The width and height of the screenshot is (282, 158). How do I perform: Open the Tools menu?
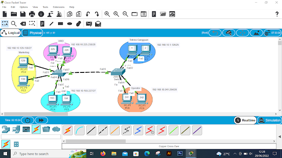click(45, 7)
